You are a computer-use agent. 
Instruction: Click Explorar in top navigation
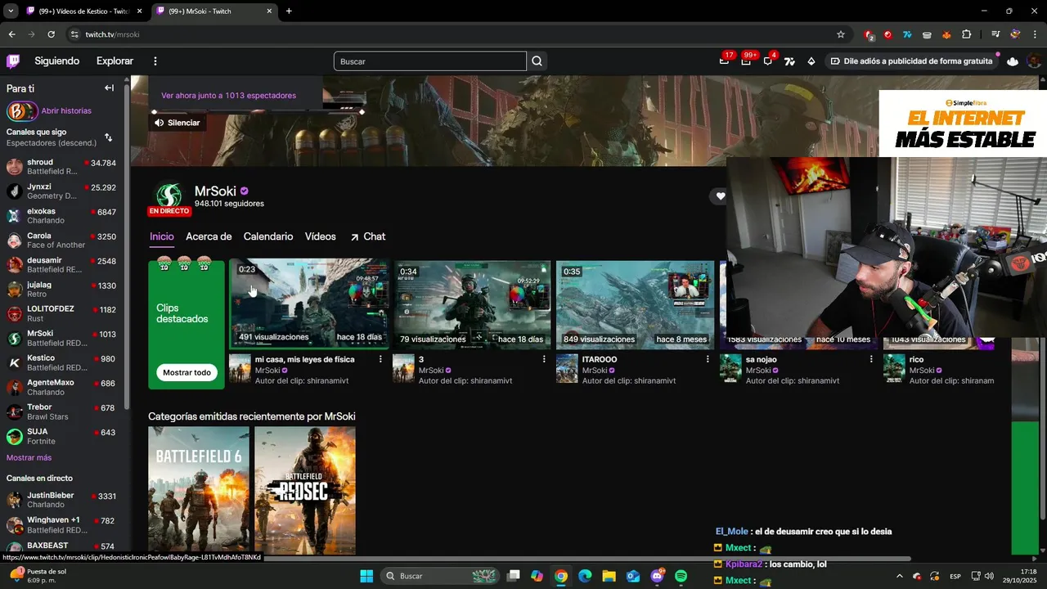(x=115, y=61)
